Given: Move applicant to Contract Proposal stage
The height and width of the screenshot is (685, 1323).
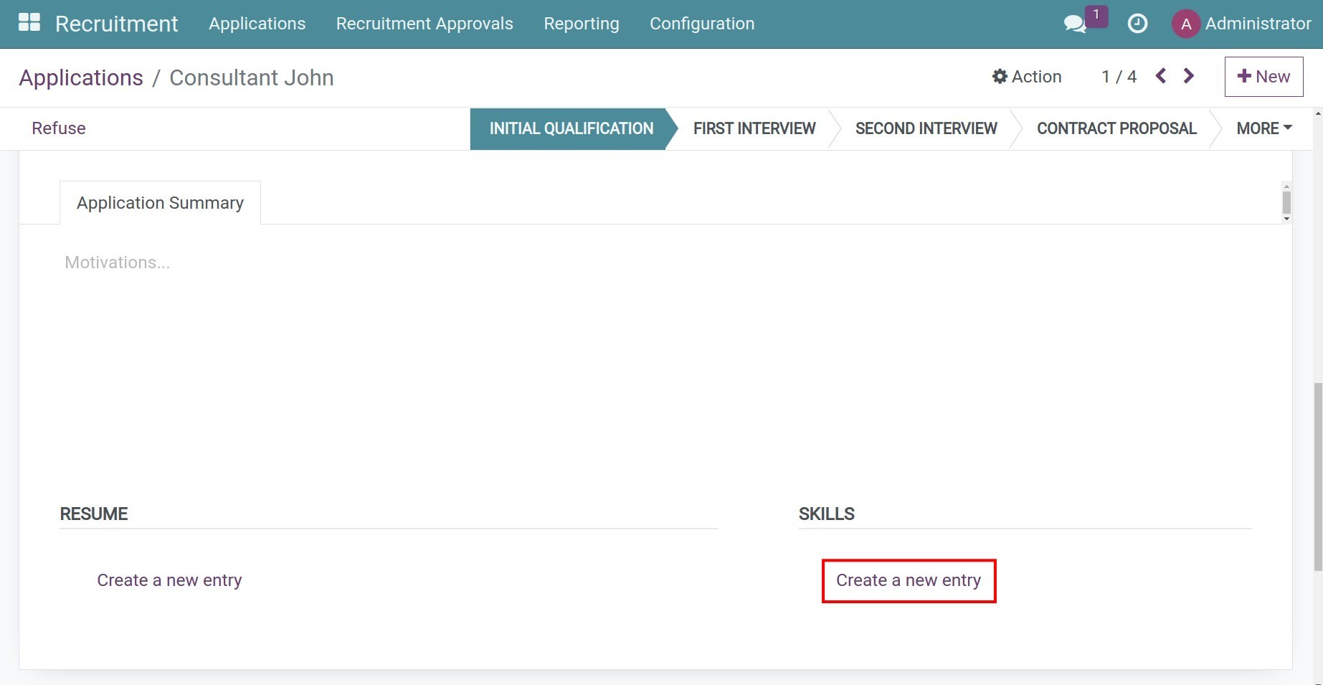Looking at the screenshot, I should [x=1116, y=128].
